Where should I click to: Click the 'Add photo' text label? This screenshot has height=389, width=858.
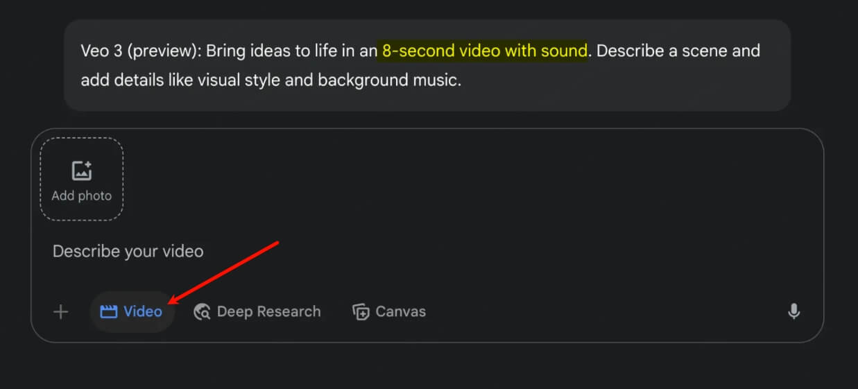tap(82, 196)
